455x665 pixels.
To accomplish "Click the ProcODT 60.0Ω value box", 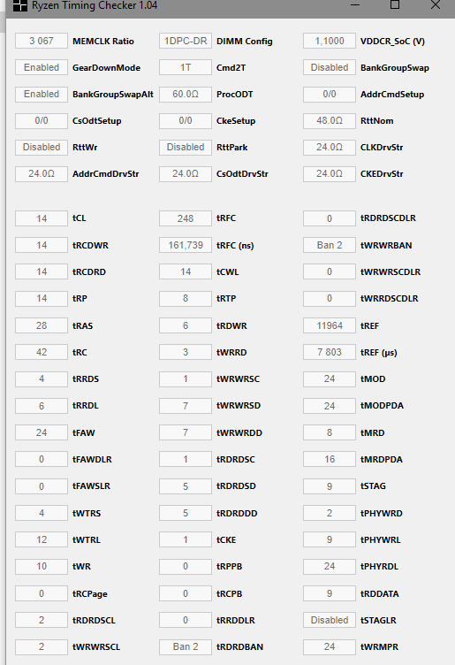I will pyautogui.click(x=186, y=94).
